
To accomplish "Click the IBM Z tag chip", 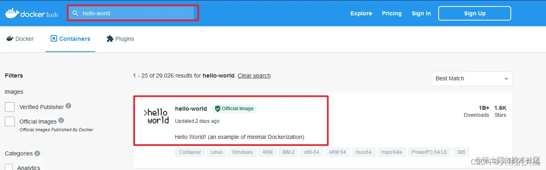I will (288, 152).
